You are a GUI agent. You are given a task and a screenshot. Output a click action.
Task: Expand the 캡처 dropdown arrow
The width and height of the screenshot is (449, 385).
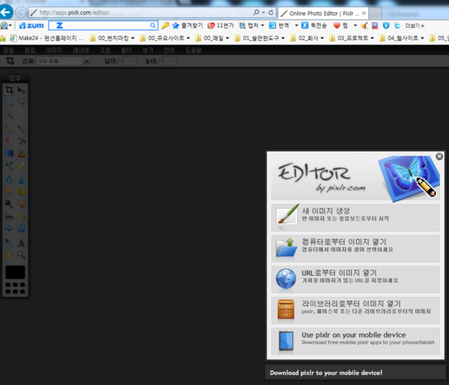262,25
